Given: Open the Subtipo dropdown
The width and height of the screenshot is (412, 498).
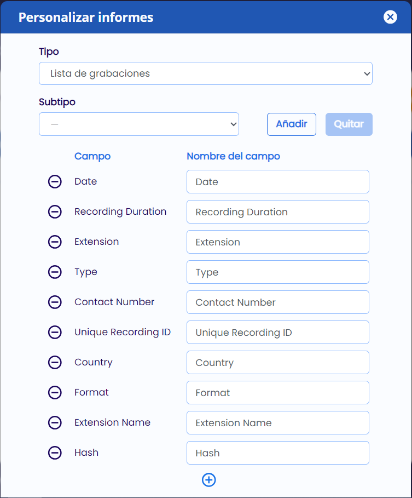Looking at the screenshot, I should click(139, 124).
